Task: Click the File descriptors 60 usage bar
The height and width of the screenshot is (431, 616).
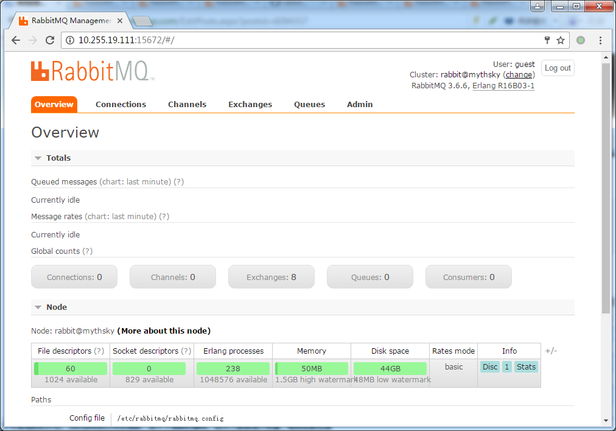Action: (x=71, y=368)
